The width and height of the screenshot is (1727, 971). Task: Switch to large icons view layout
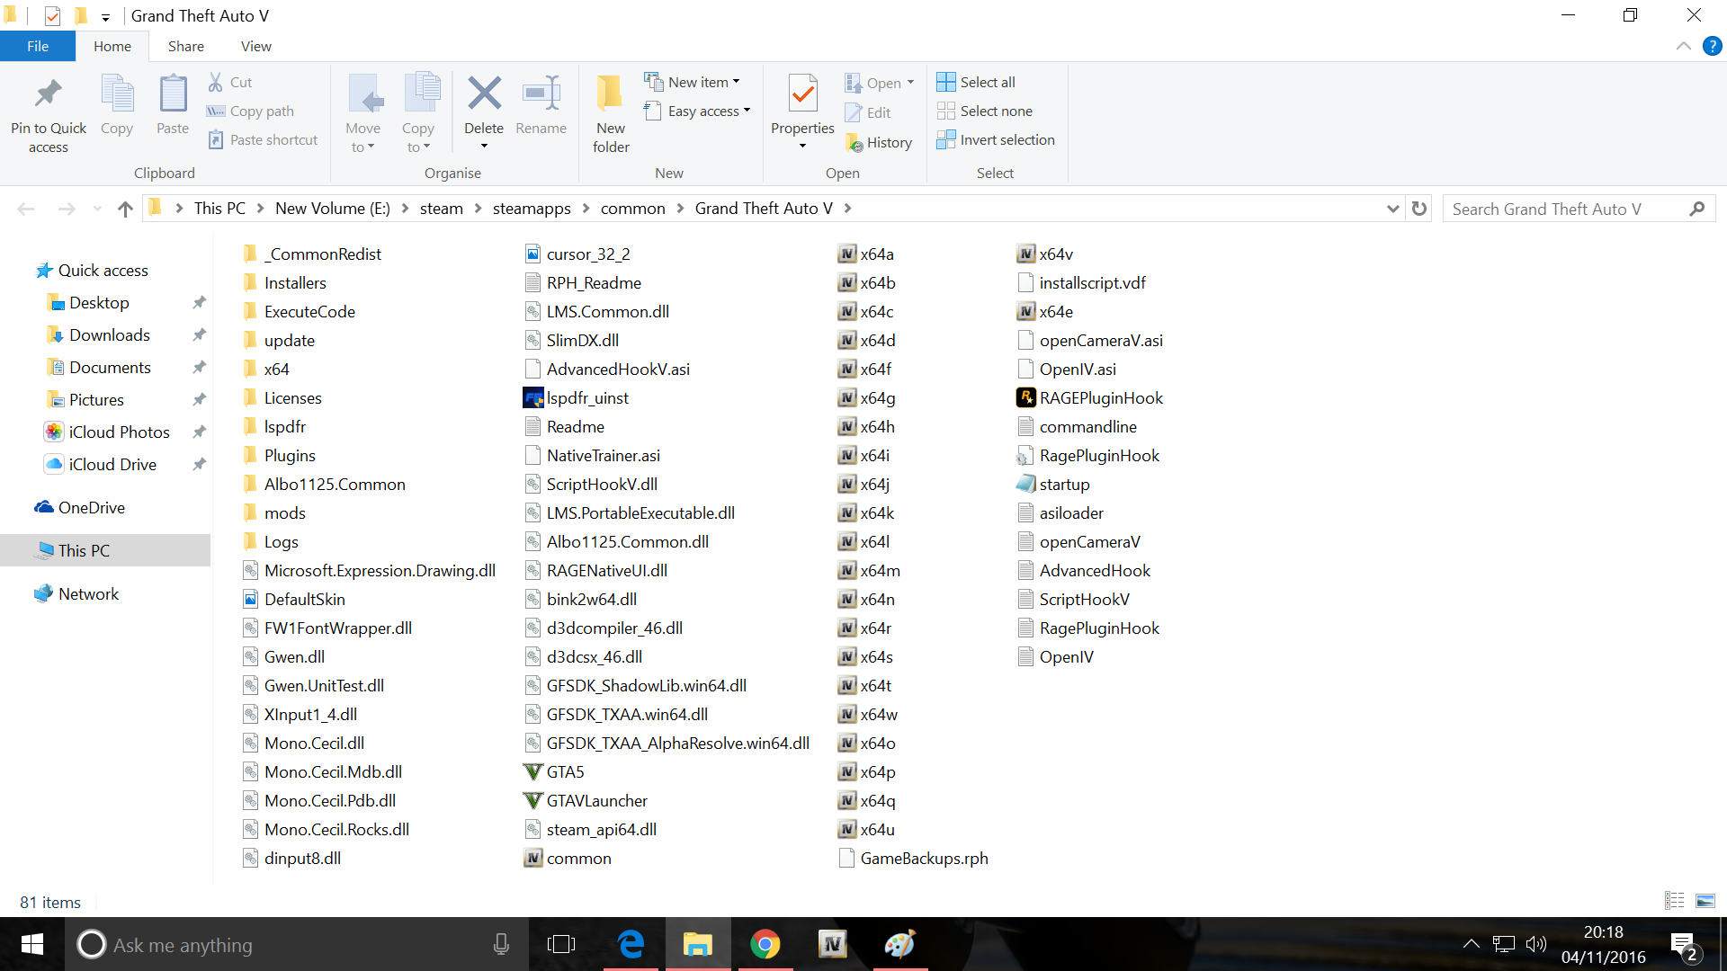coord(1705,901)
